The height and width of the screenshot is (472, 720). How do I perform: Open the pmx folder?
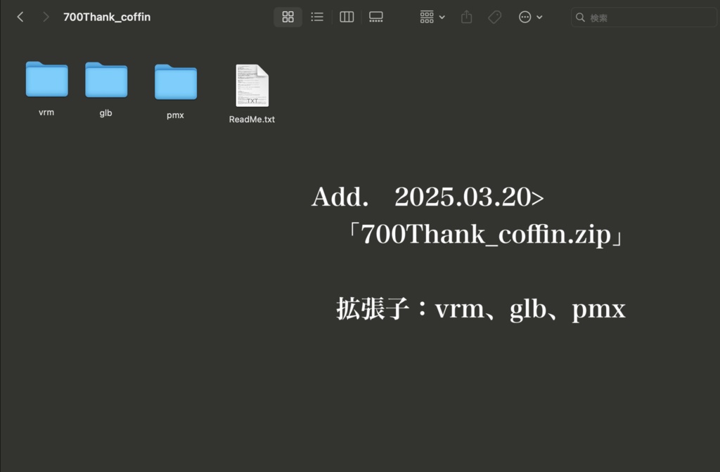(175, 79)
